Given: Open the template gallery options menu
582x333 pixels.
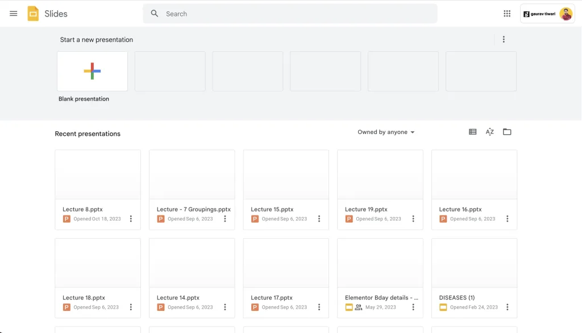Looking at the screenshot, I should coord(504,39).
